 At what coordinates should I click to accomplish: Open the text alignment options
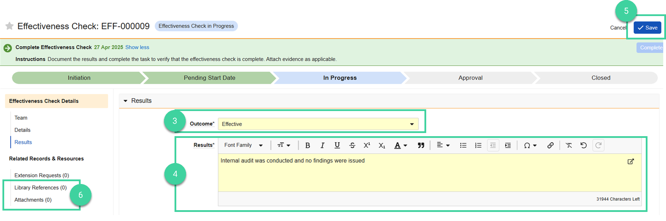(x=443, y=145)
